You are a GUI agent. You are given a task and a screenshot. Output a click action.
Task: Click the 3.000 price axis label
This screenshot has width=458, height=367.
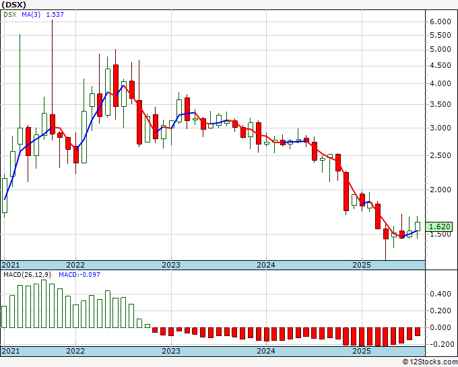click(x=440, y=128)
